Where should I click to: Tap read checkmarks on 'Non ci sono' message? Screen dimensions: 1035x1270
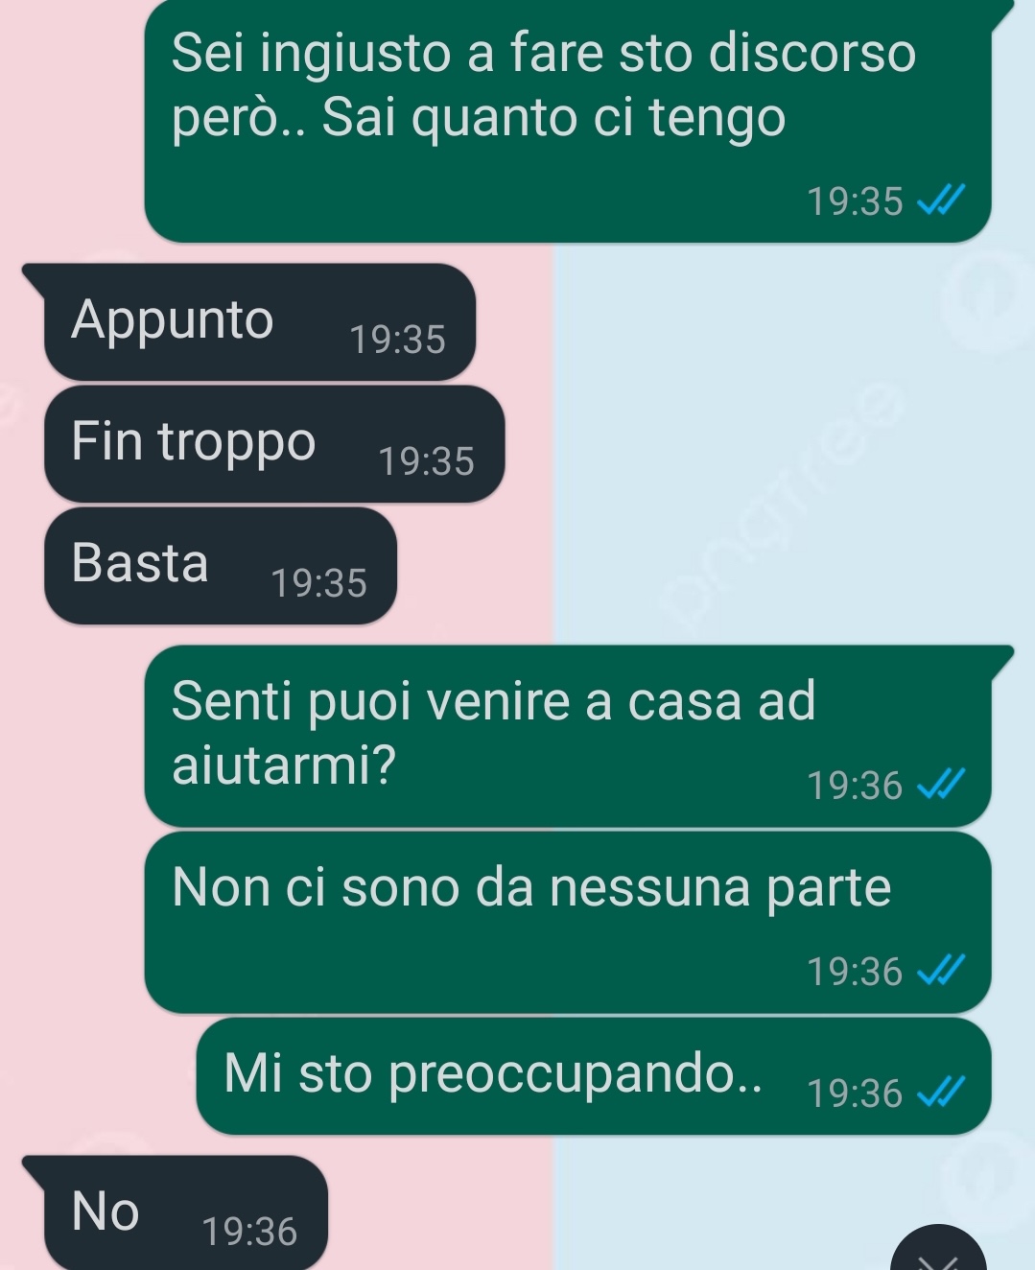pyautogui.click(x=940, y=972)
